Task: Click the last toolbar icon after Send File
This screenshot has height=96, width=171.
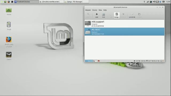Action: tap(139, 14)
